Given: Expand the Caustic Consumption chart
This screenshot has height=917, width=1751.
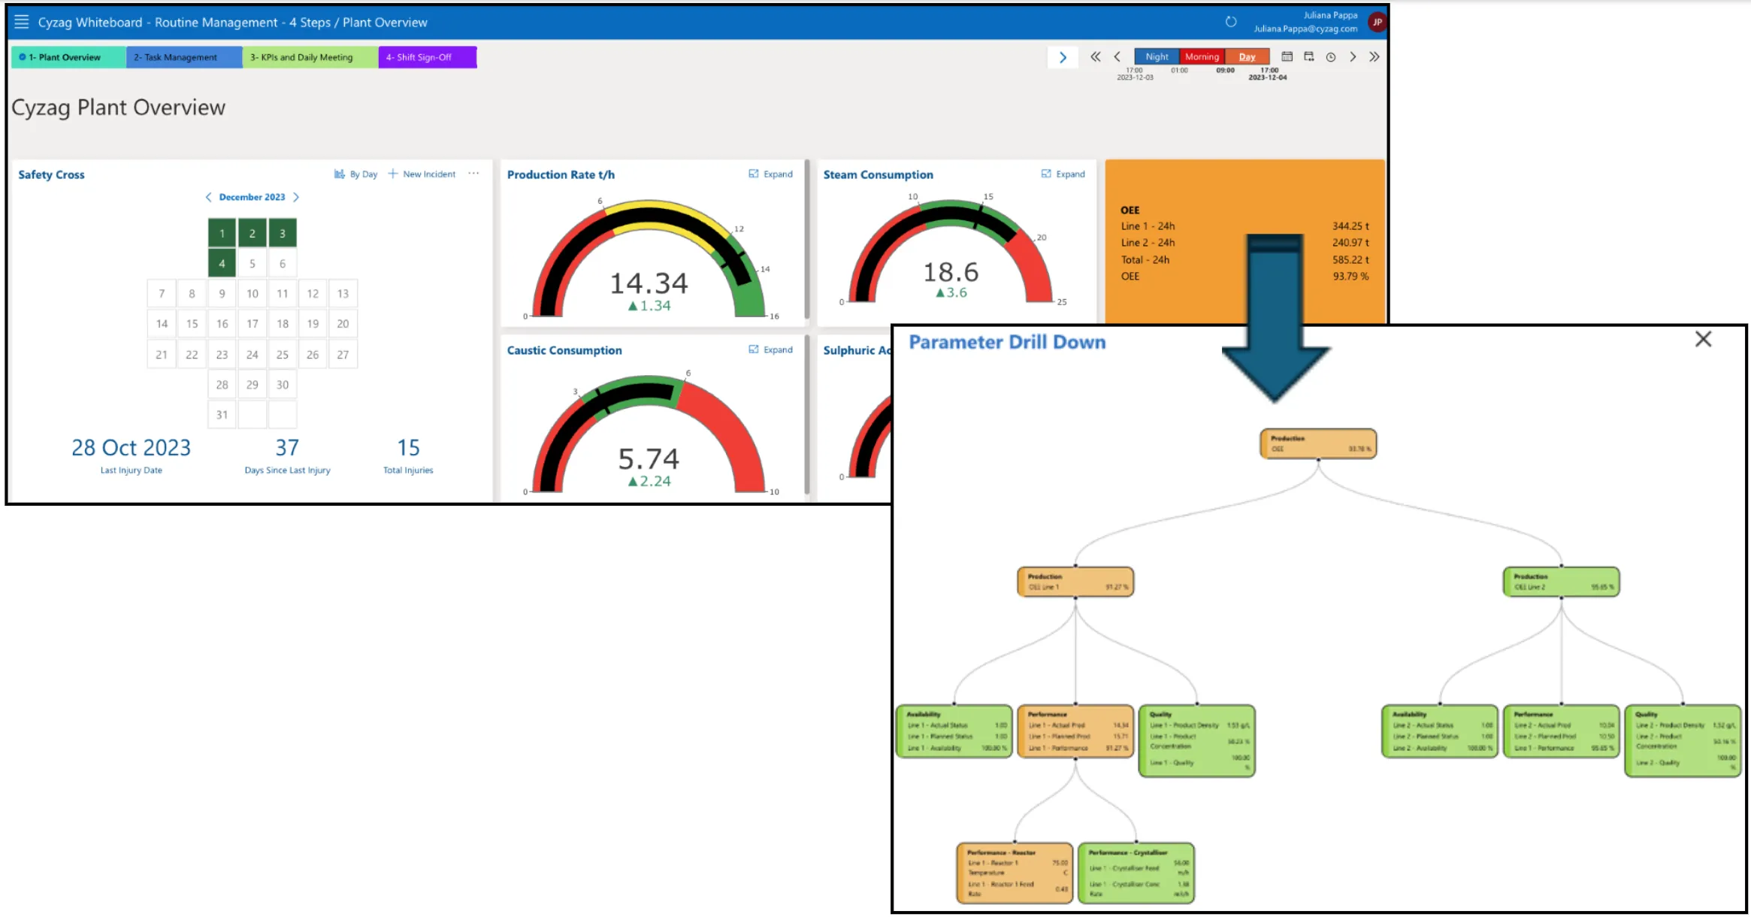Looking at the screenshot, I should tap(770, 350).
